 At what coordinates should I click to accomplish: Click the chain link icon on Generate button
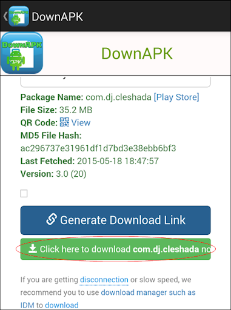[x=52, y=219]
